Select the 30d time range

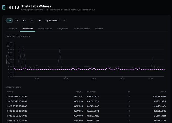24,21
